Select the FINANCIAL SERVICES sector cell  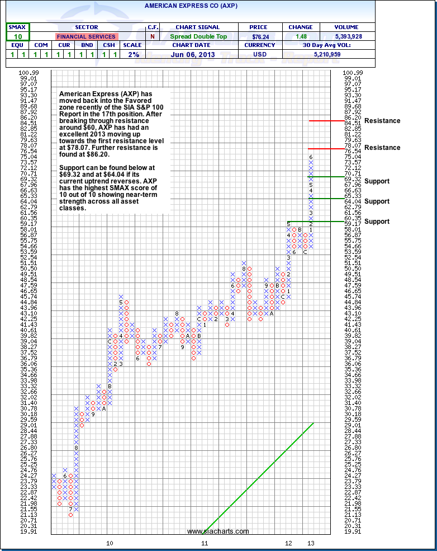[86, 36]
